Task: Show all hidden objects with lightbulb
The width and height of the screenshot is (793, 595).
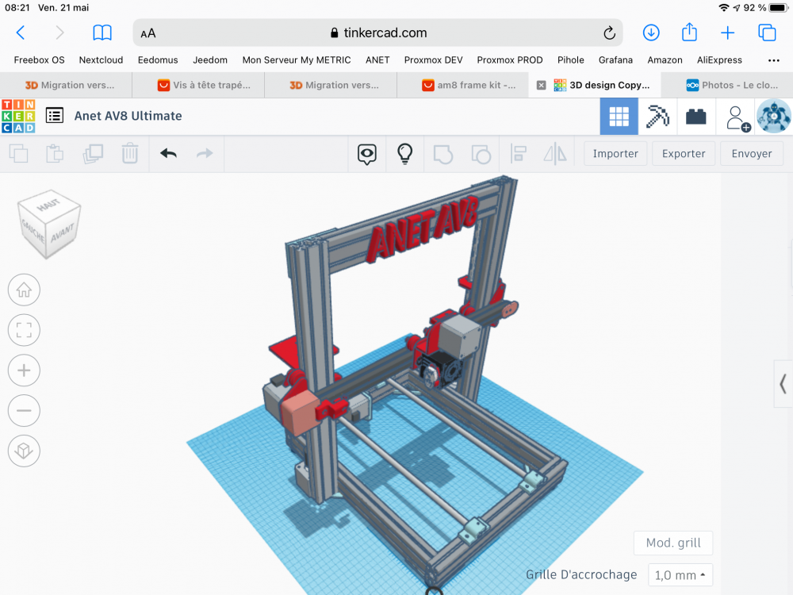Action: point(404,154)
